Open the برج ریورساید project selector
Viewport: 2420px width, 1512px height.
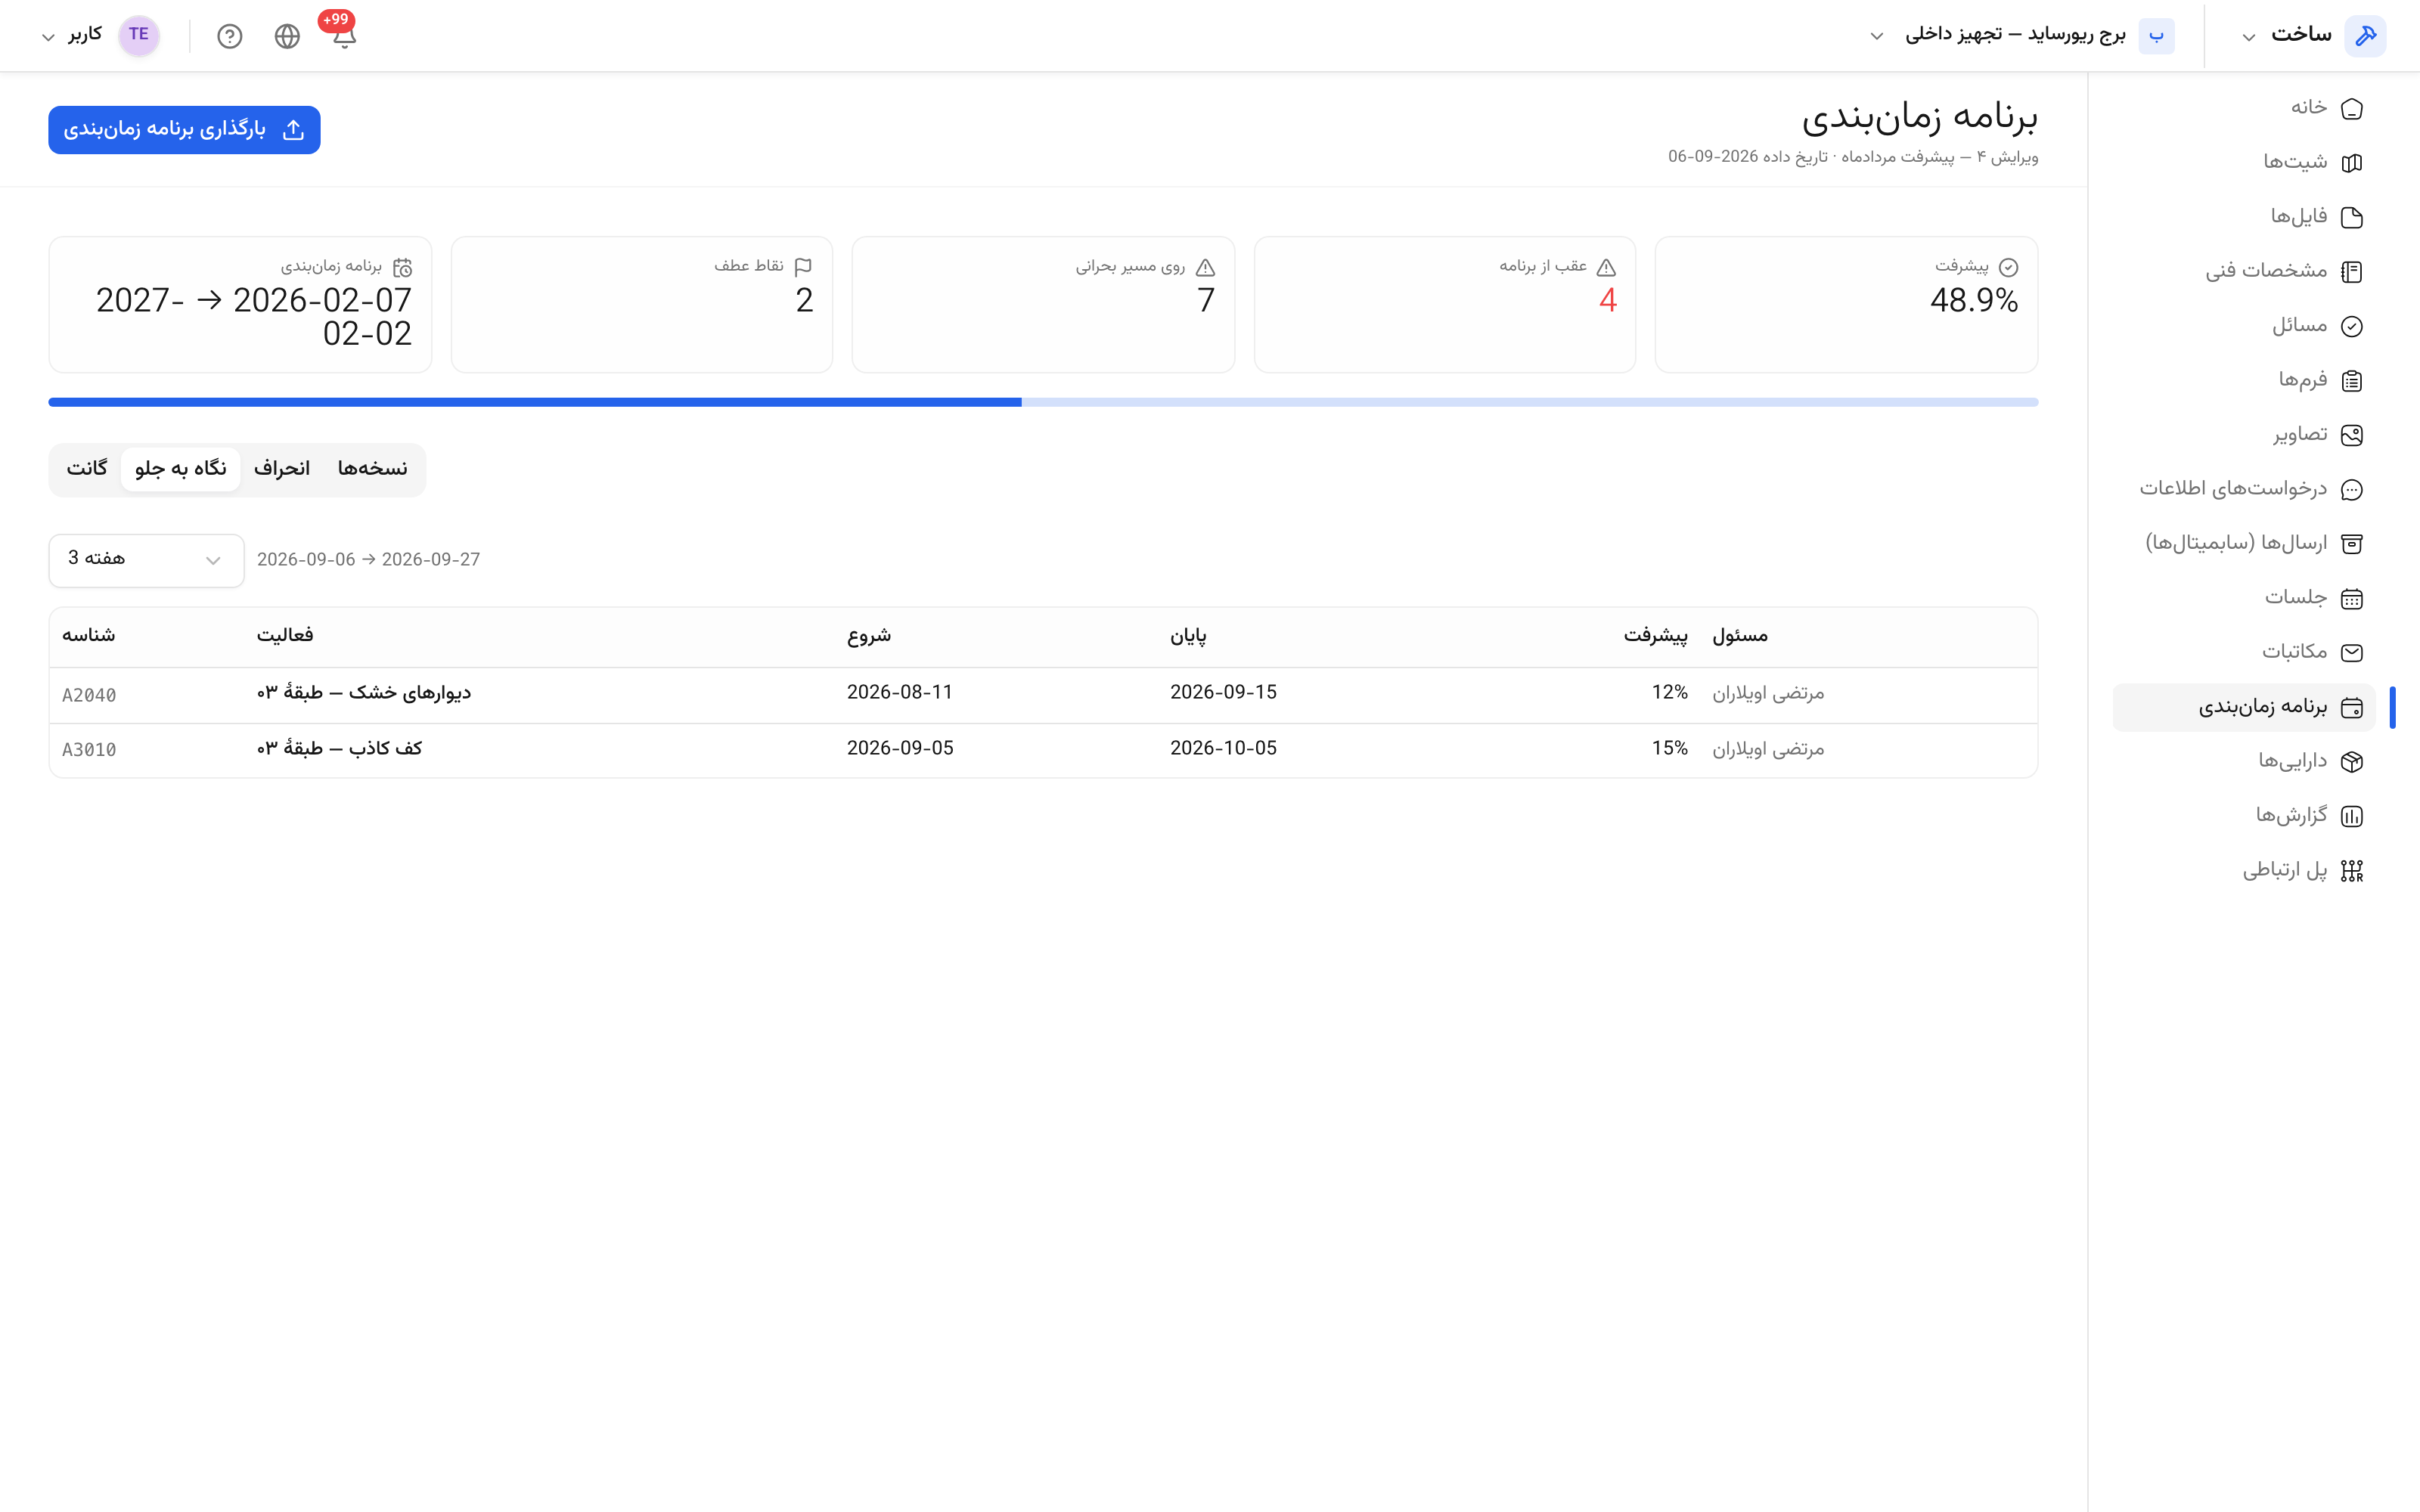2024,36
